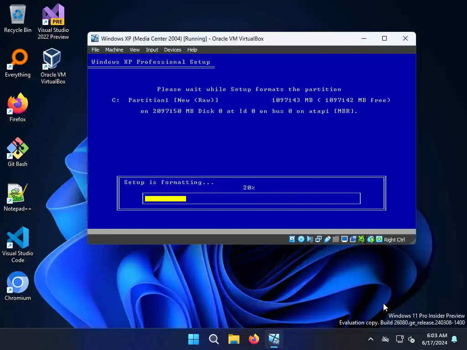Click the network adapters status icon

click(x=318, y=239)
